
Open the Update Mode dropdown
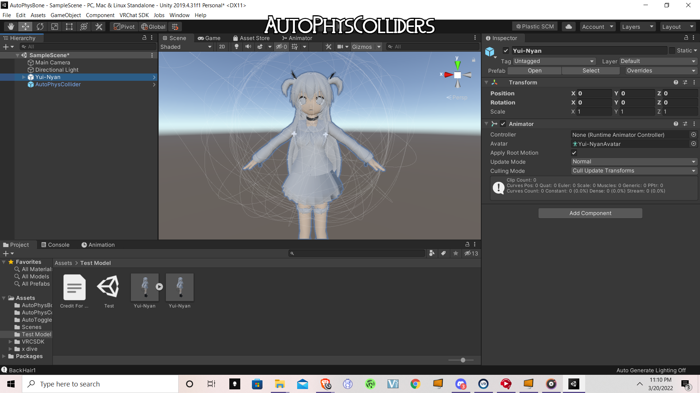point(634,162)
